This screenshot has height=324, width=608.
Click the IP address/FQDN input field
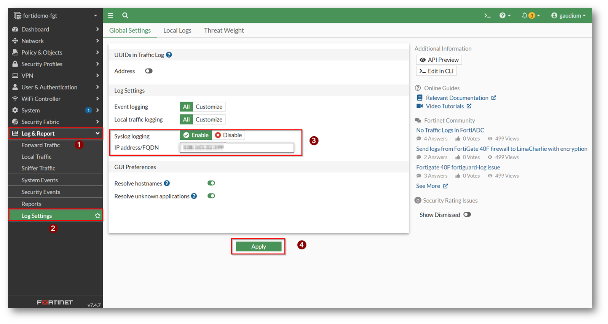tap(236, 148)
